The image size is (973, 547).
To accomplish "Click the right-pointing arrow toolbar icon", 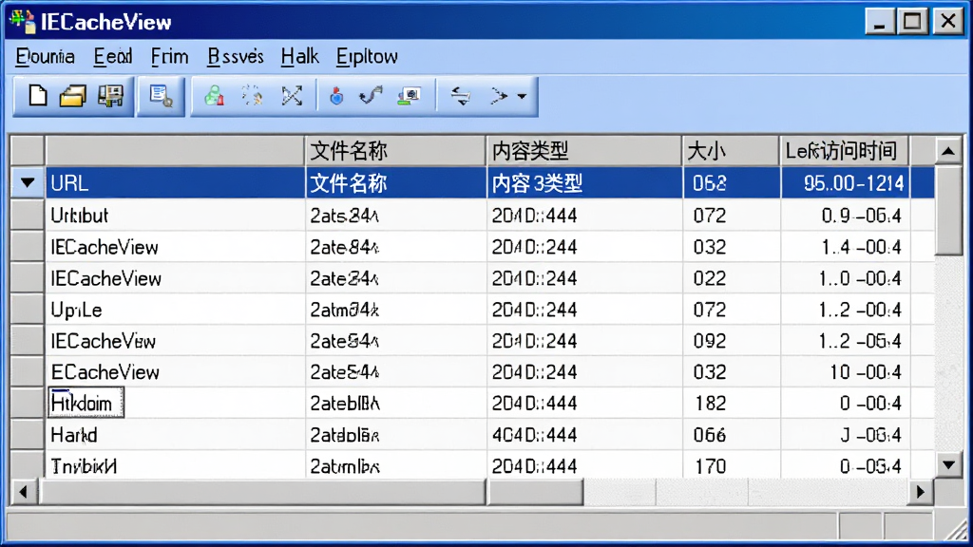I will (499, 96).
